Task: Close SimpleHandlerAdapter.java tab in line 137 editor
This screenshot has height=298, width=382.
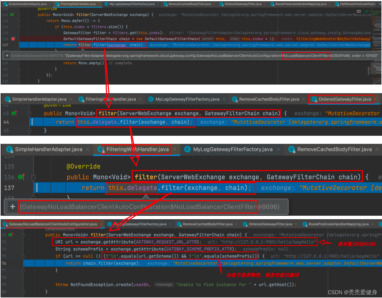Action: click(x=88, y=149)
